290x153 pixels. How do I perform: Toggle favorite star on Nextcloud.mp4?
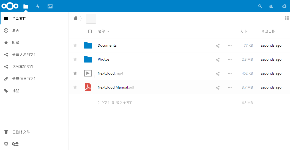click(x=75, y=73)
